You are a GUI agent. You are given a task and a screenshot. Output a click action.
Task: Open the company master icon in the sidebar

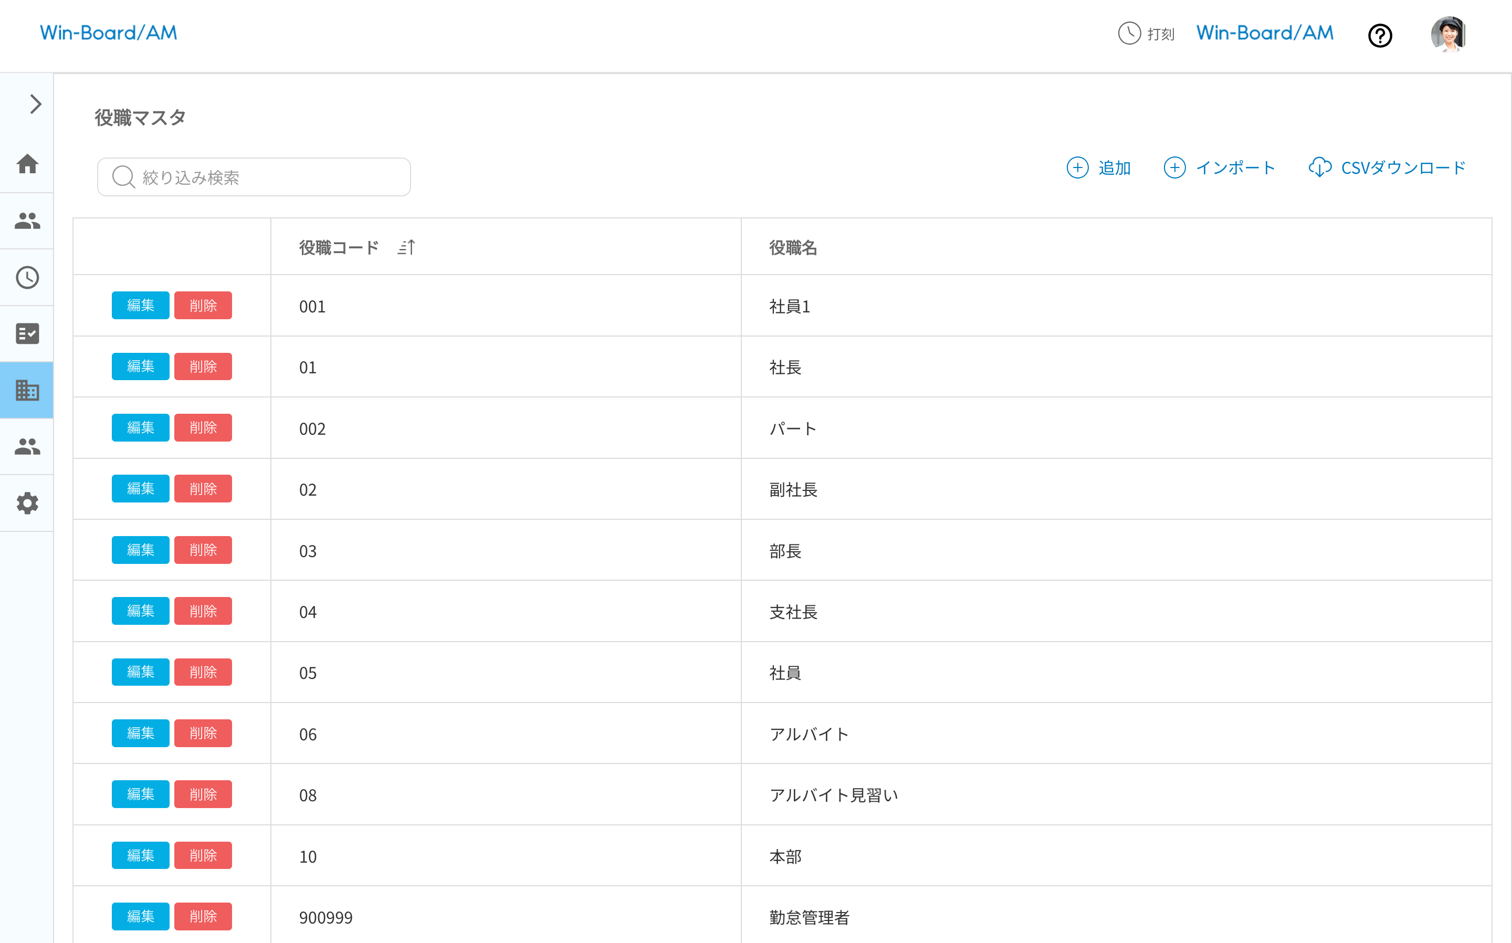pyautogui.click(x=27, y=391)
